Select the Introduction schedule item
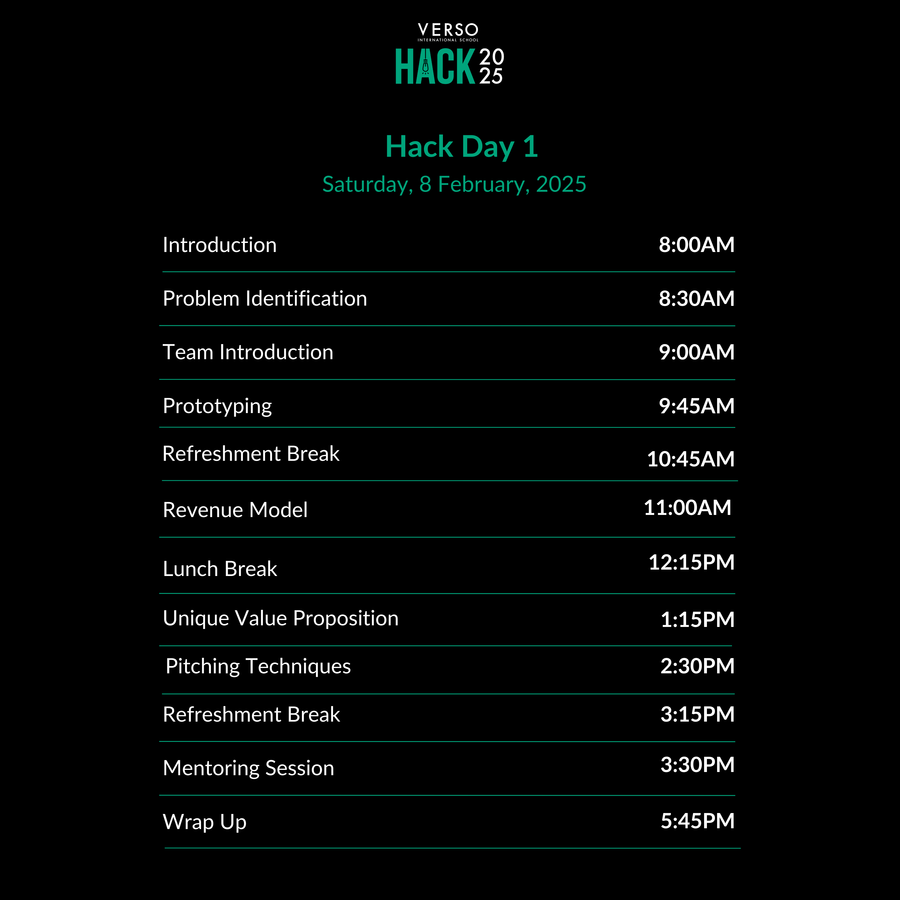Viewport: 900px width, 900px height. pyautogui.click(x=219, y=245)
